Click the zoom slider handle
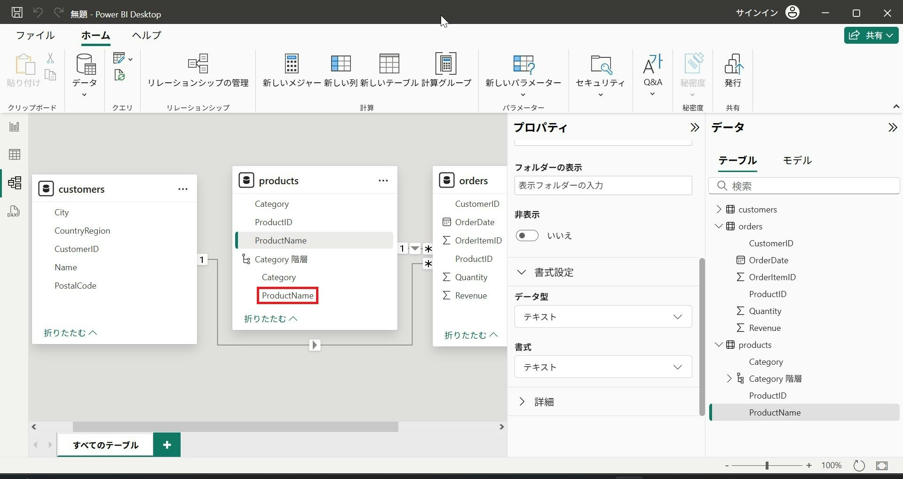The width and height of the screenshot is (903, 479). [x=767, y=465]
